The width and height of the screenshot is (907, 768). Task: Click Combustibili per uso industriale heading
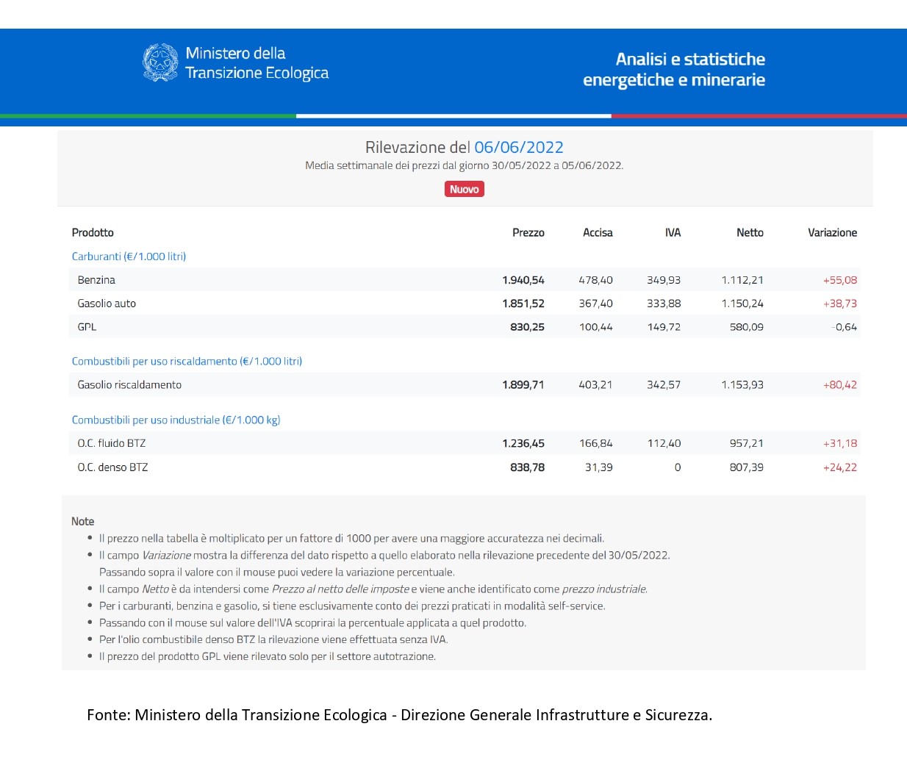pos(176,420)
